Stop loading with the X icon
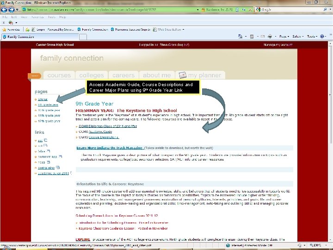Screen dimensions: 333x250 250,10
